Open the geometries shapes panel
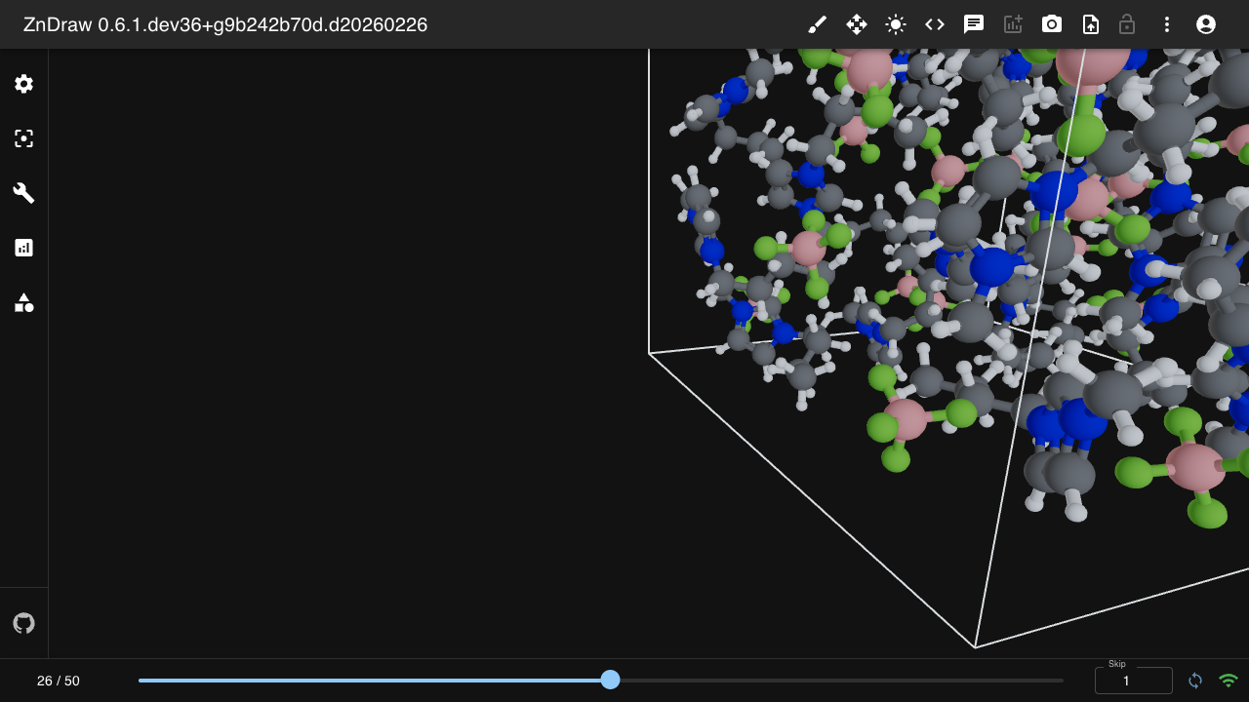 pos(24,302)
